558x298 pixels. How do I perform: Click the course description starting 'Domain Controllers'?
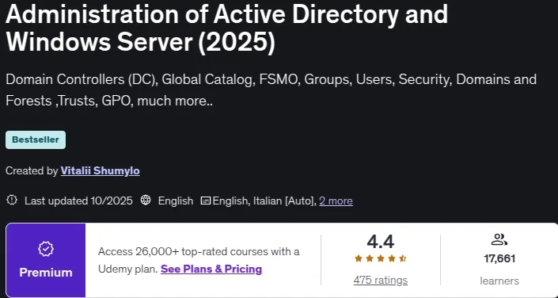click(271, 90)
